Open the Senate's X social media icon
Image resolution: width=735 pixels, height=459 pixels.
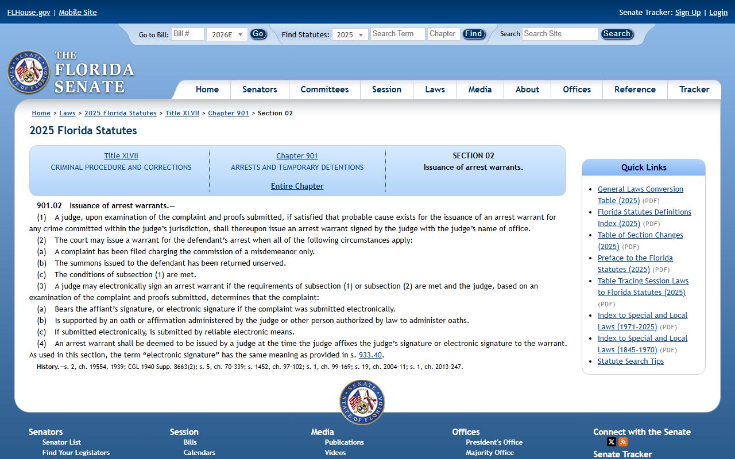612,442
